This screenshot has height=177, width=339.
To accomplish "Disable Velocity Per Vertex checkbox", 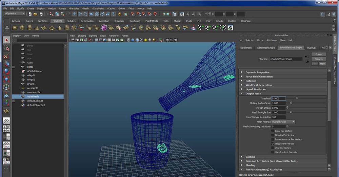I will (x=273, y=144).
